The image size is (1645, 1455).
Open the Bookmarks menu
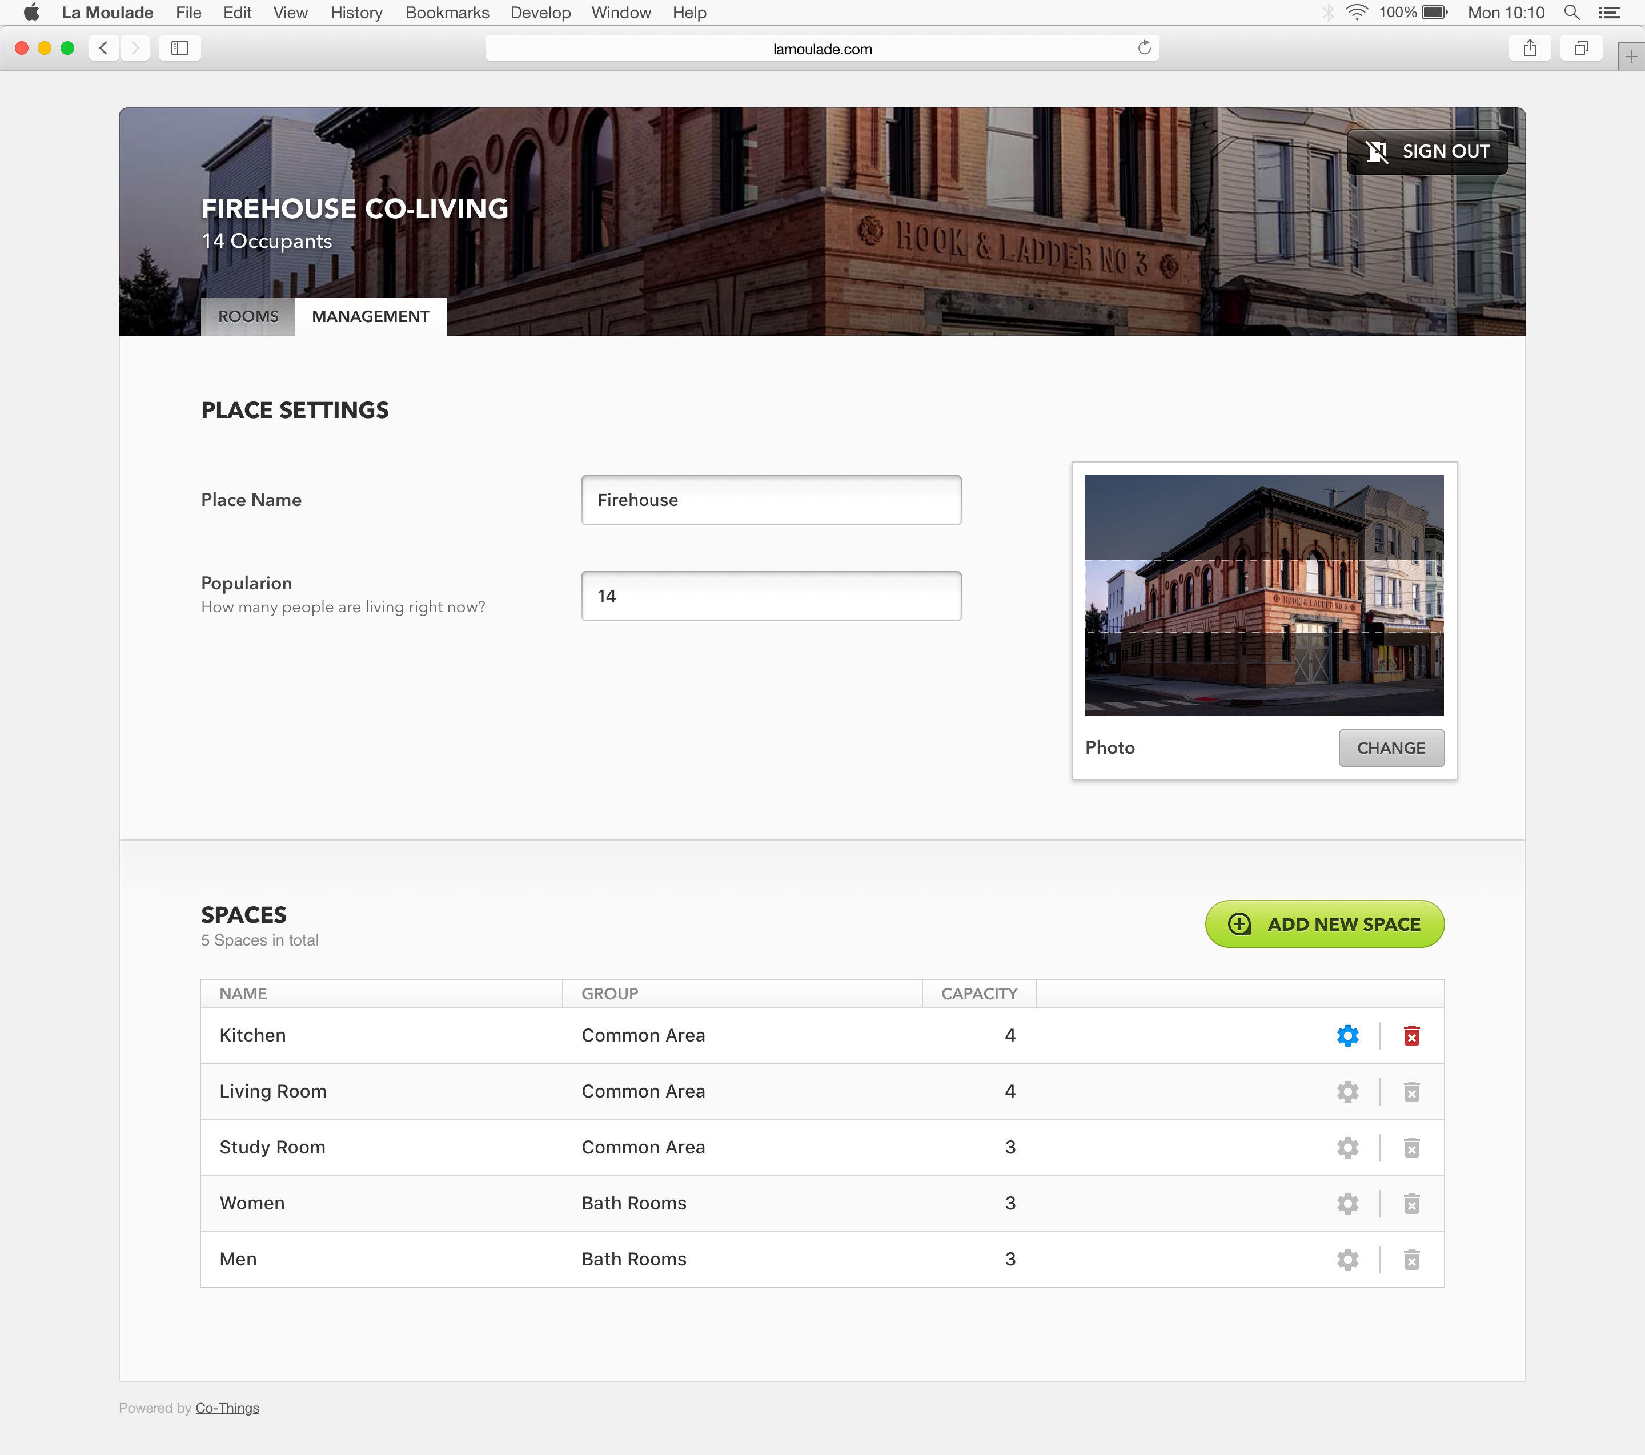click(x=447, y=13)
